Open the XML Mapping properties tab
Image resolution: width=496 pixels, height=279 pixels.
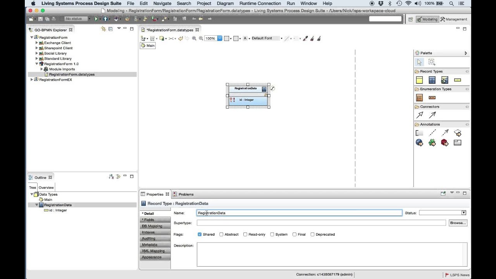(155, 251)
